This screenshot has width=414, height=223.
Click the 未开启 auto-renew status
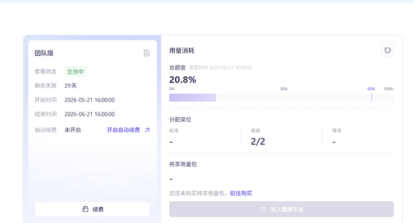coord(73,130)
